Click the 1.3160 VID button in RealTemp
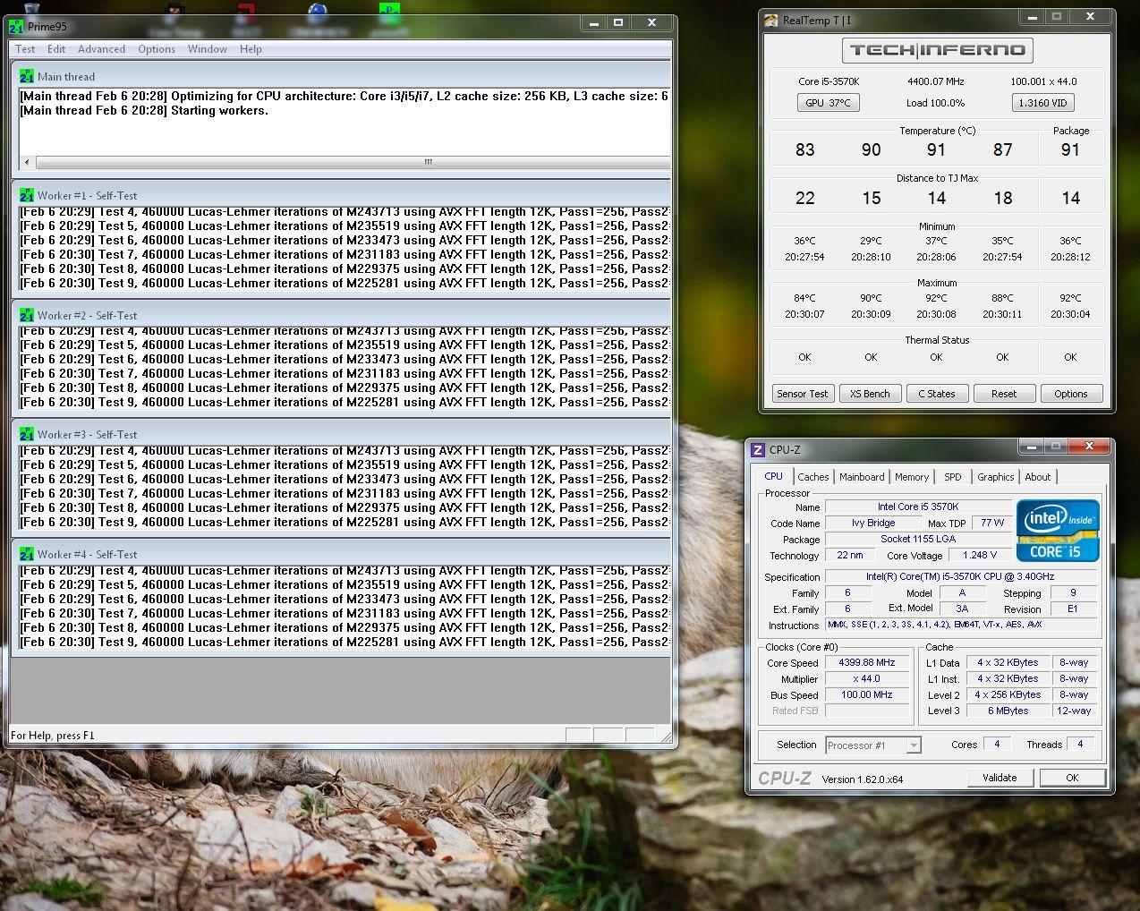1140x911 pixels. click(x=1042, y=103)
